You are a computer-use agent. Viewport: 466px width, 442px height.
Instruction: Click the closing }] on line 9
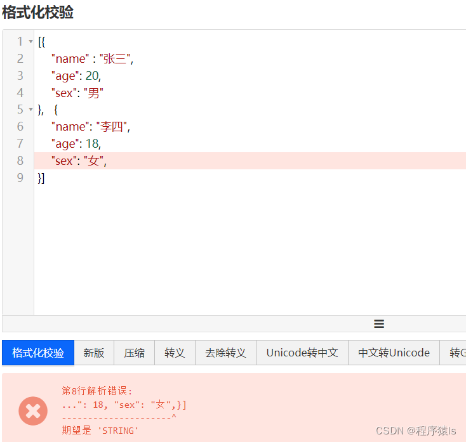tap(41, 178)
